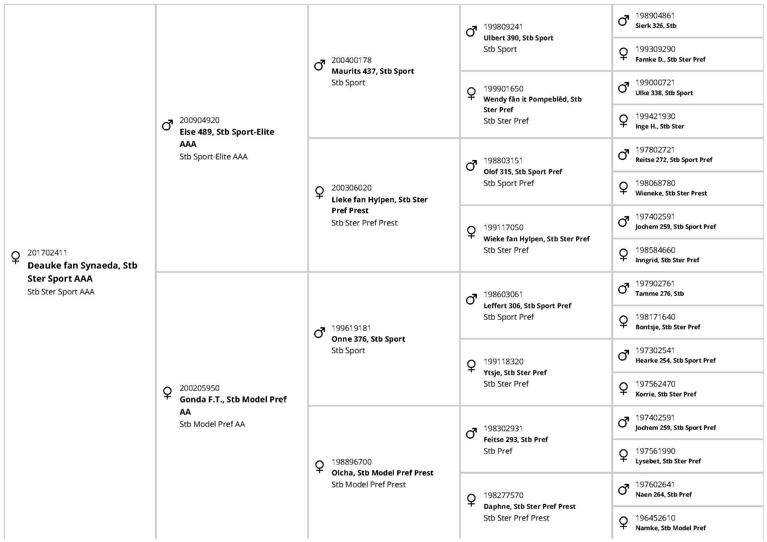
Task: Click the female icon beside Namke
Action: click(x=623, y=523)
